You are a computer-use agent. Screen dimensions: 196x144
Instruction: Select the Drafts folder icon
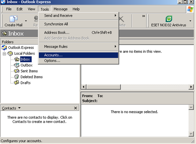(x=17, y=83)
